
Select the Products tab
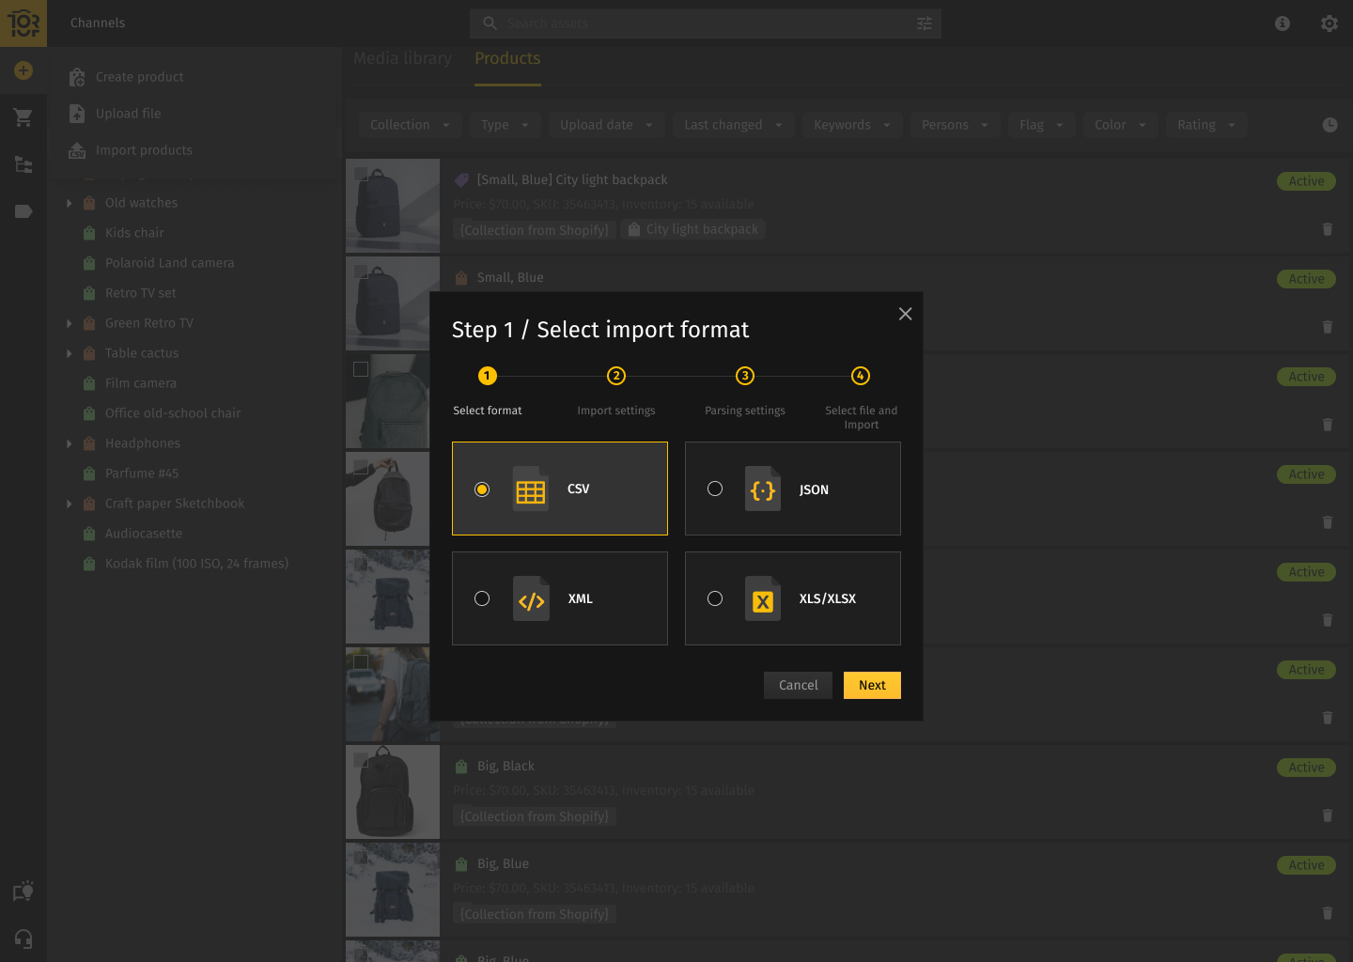pos(507,58)
